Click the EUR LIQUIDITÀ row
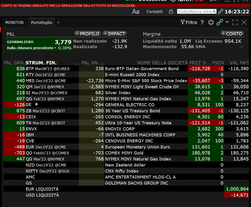The height and width of the screenshot is (207, 251). (126, 189)
